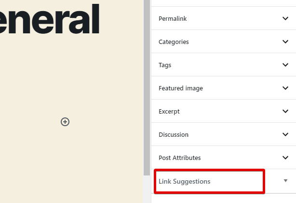This screenshot has width=296, height=203.
Task: Click the Featured image chevron arrow
Action: point(285,88)
